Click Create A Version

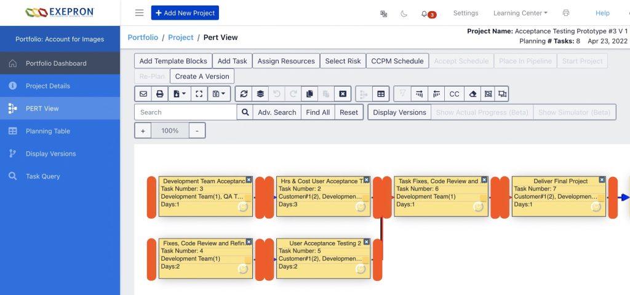[x=202, y=76]
